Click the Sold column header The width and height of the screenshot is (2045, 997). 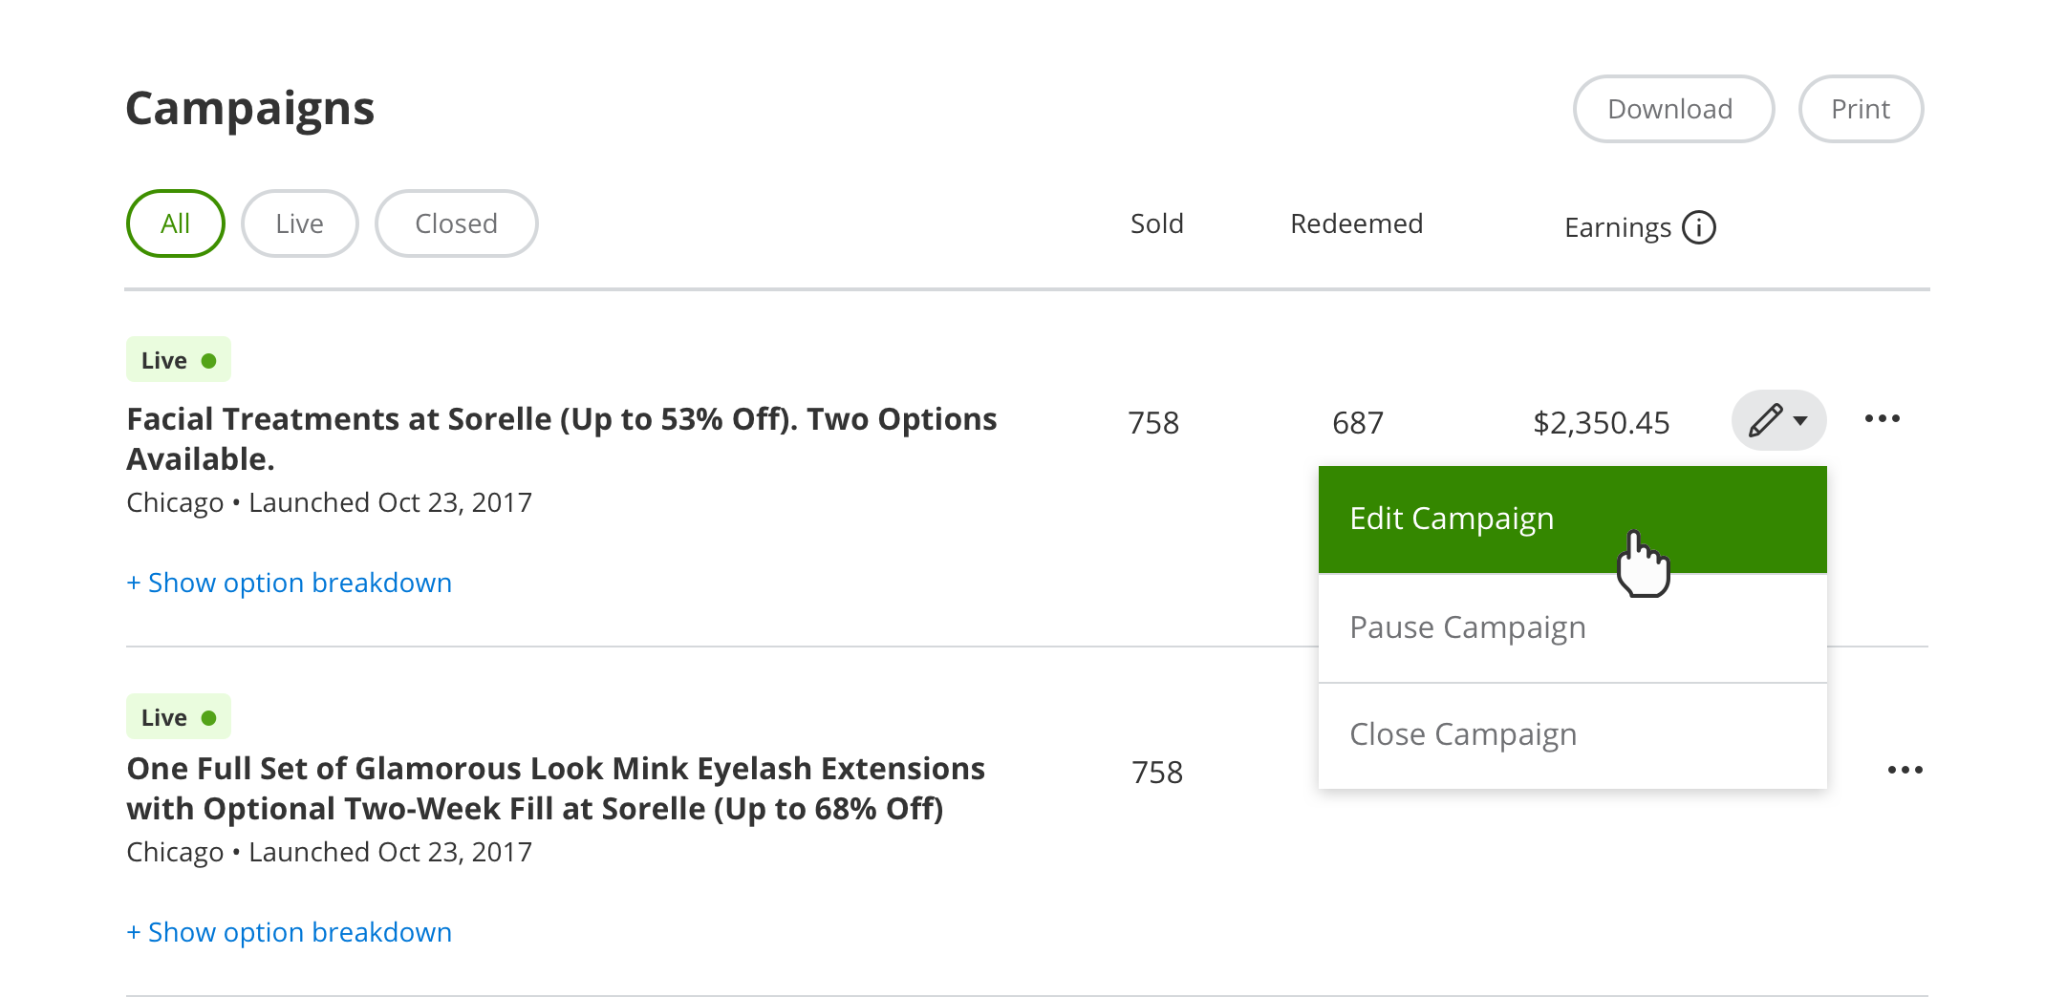[x=1156, y=223]
